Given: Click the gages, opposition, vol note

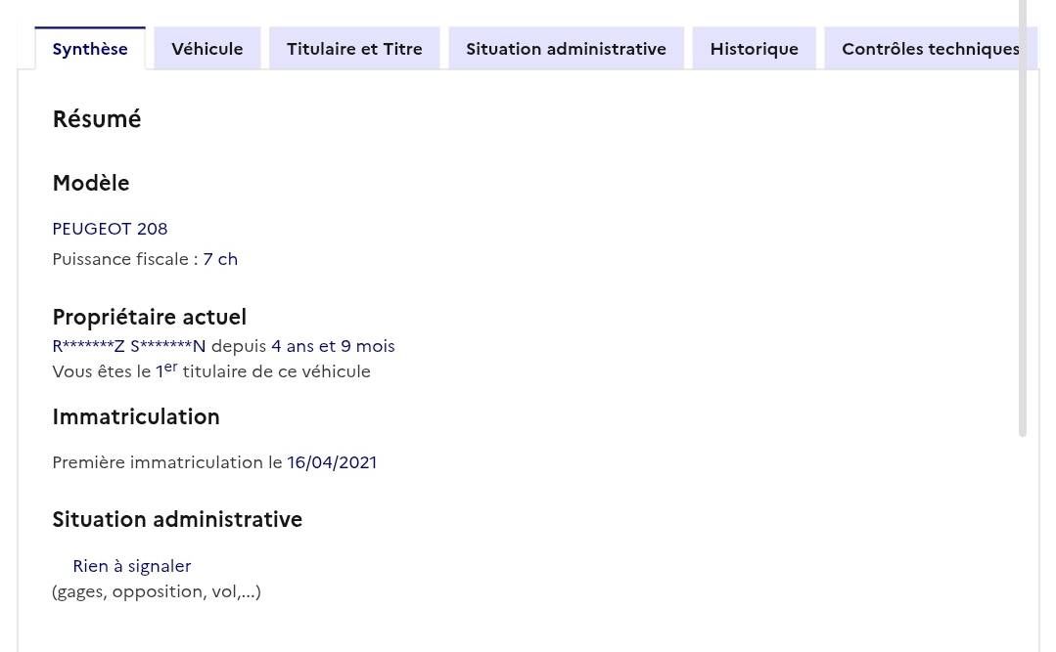Looking at the screenshot, I should [157, 591].
